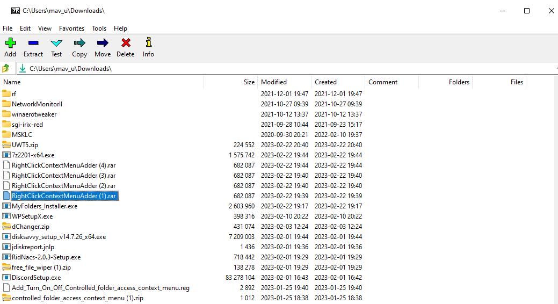Click the 7z2201-x64.exe file icon

6,155
